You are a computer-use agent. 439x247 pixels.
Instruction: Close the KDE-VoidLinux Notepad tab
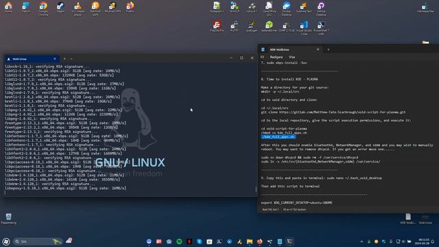[x=318, y=49]
